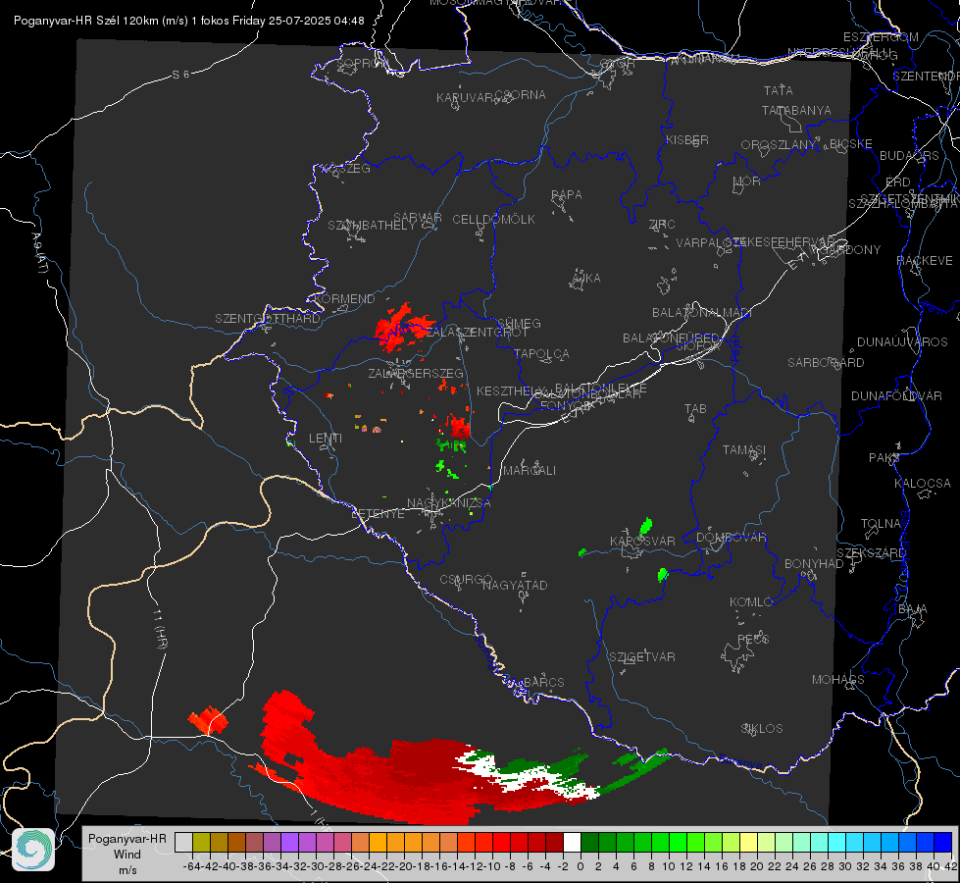Viewport: 960px width, 883px height.
Task: Click the KAPUVÁR city label
Action: (465, 98)
